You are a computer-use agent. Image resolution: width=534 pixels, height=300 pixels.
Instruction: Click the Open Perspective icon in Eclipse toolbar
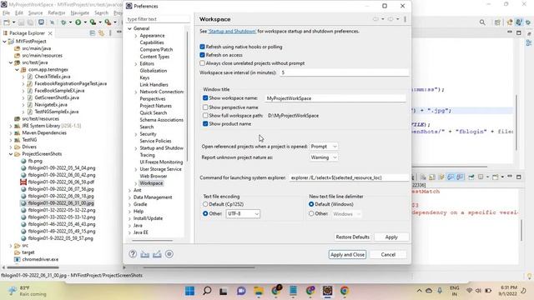497,22
